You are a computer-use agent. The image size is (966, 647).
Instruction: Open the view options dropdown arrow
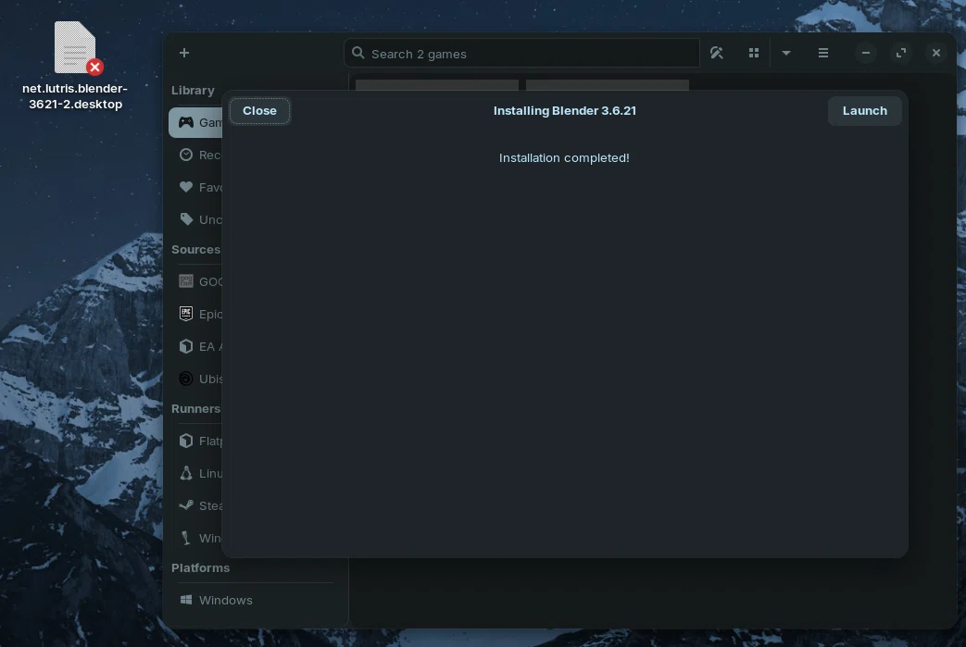[x=786, y=53]
